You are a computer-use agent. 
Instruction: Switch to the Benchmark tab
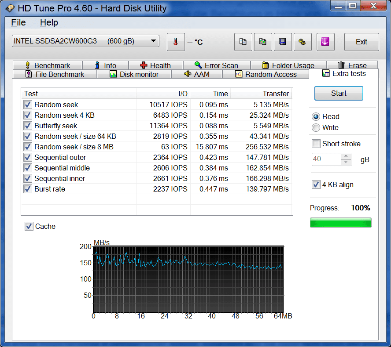pyautogui.click(x=48, y=65)
